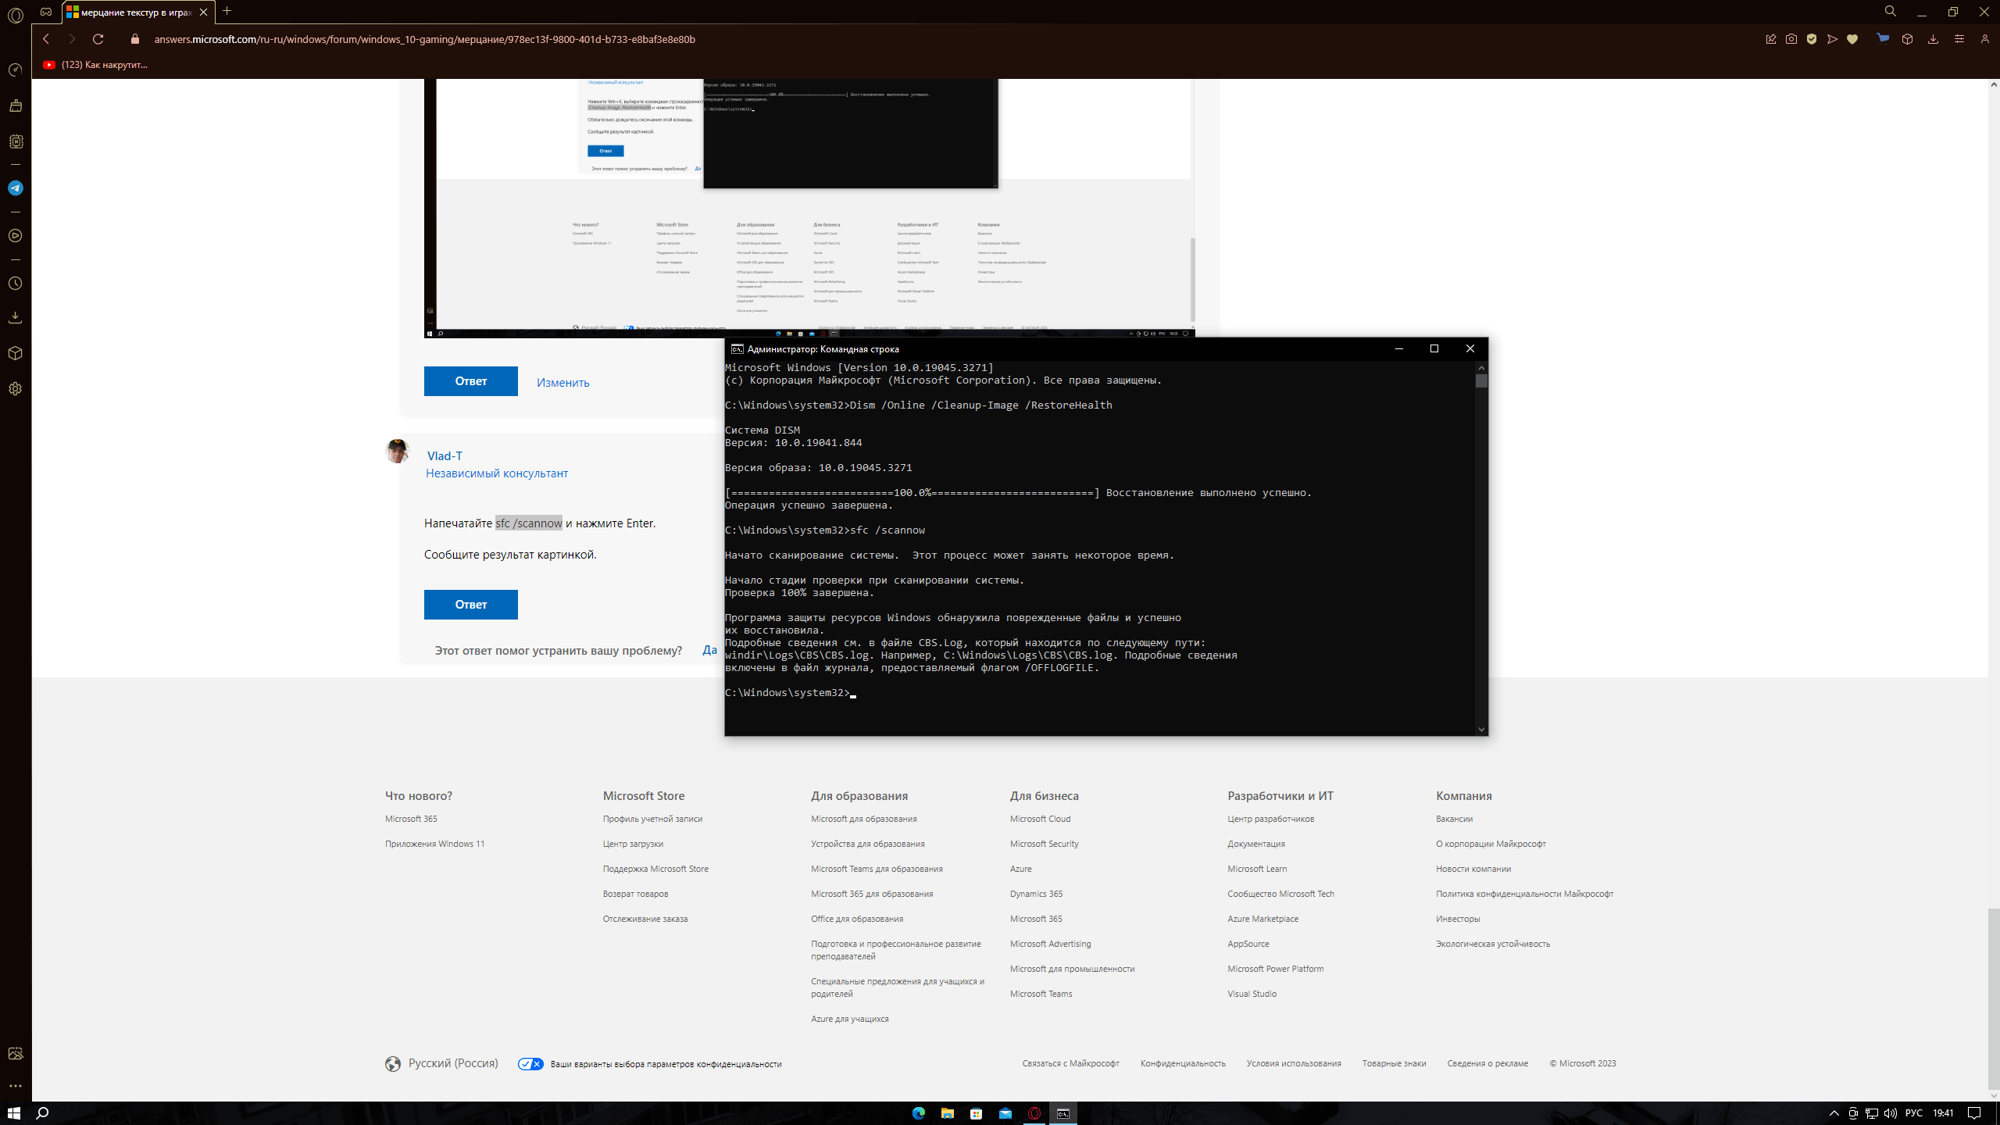
Task: Click the reload page icon
Action: [98, 38]
